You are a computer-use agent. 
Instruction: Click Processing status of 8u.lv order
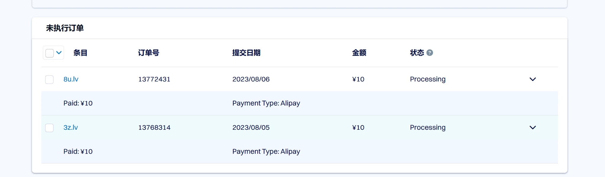pos(427,79)
